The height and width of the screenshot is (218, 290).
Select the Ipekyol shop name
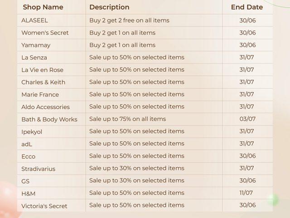pyautogui.click(x=32, y=132)
